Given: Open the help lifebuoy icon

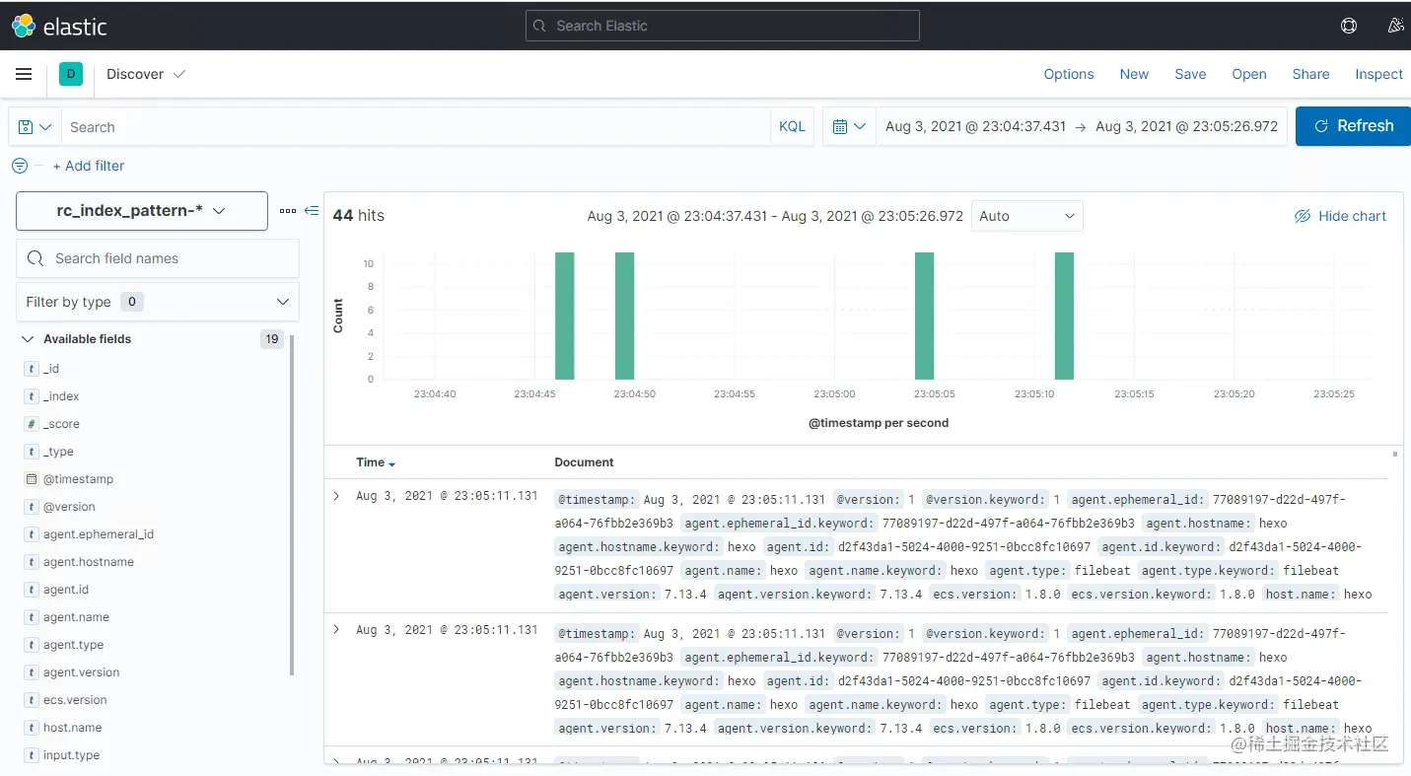Looking at the screenshot, I should [x=1349, y=26].
